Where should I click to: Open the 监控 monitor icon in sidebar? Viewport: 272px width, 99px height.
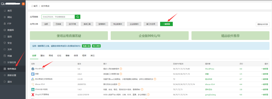tap(5, 36)
